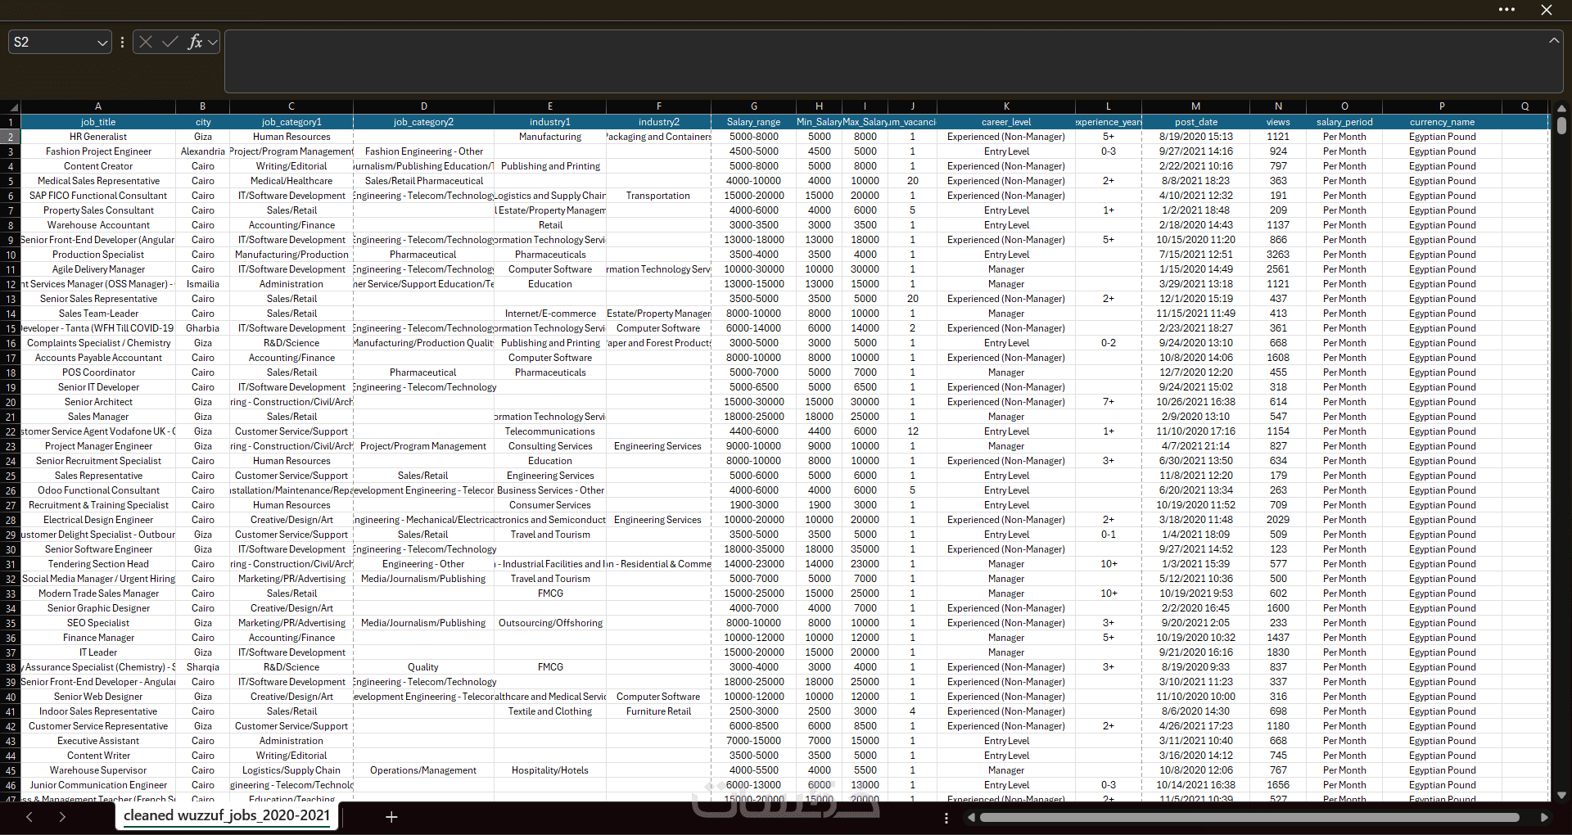
Task: Click the Name Box showing S2
Action: coord(60,42)
